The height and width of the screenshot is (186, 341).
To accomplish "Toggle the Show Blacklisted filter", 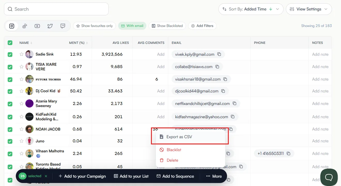I will (x=167, y=26).
